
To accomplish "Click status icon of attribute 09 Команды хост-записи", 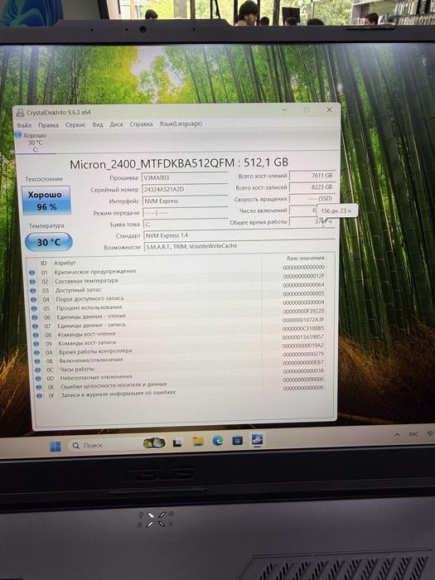I will point(36,344).
